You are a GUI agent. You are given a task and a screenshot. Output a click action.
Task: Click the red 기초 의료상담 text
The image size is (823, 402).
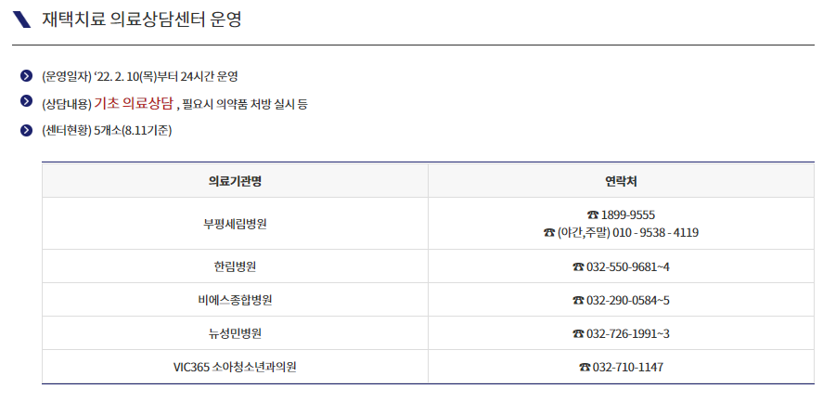(134, 104)
